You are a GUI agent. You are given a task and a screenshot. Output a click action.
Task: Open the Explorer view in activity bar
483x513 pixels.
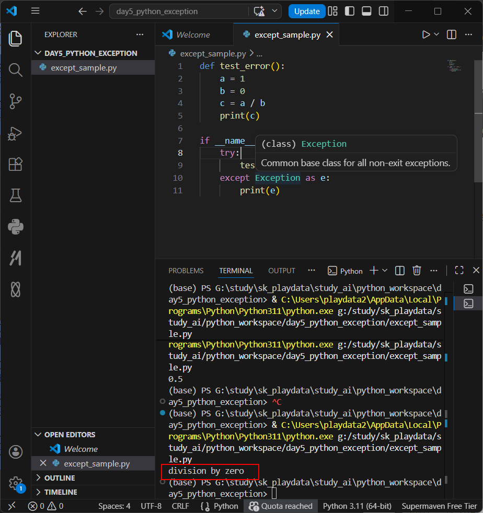[x=15, y=39]
